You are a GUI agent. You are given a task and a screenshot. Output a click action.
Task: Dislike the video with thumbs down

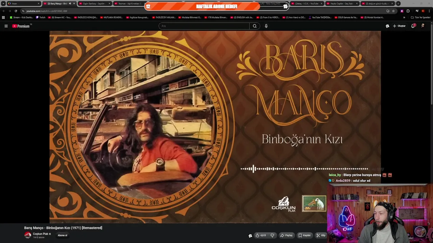coord(272,236)
